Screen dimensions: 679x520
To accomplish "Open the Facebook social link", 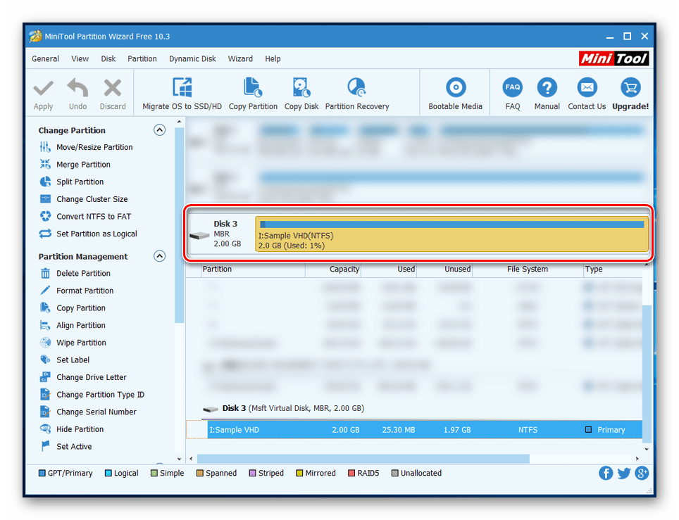I will point(606,474).
